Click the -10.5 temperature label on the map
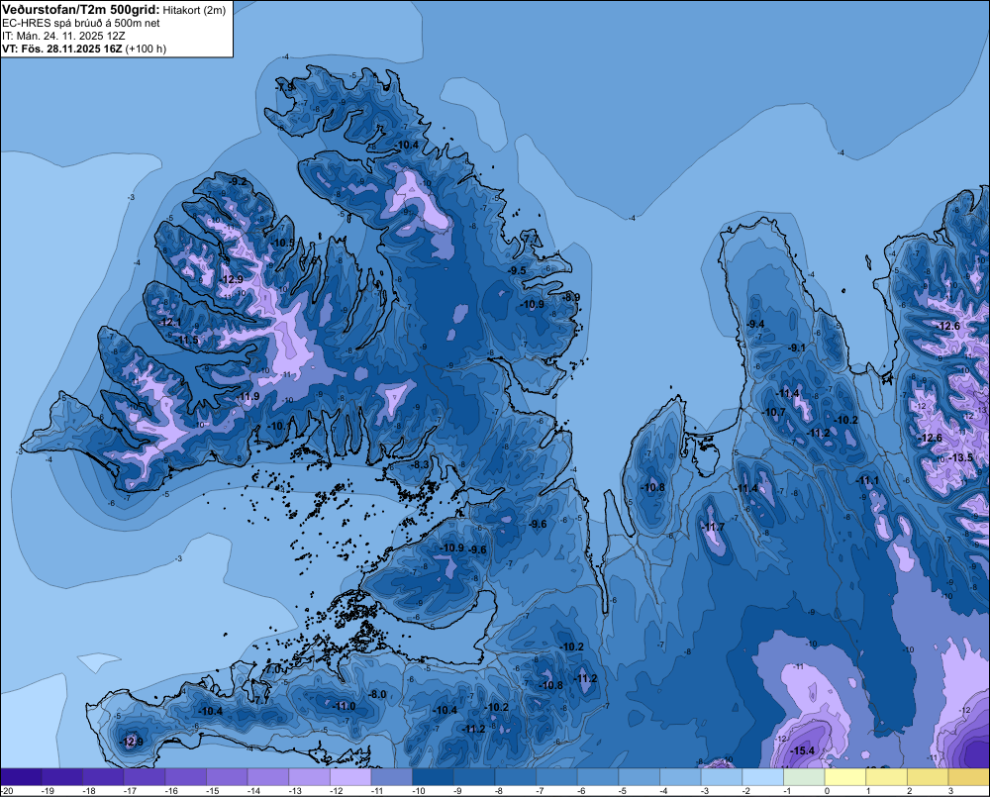 pos(282,244)
